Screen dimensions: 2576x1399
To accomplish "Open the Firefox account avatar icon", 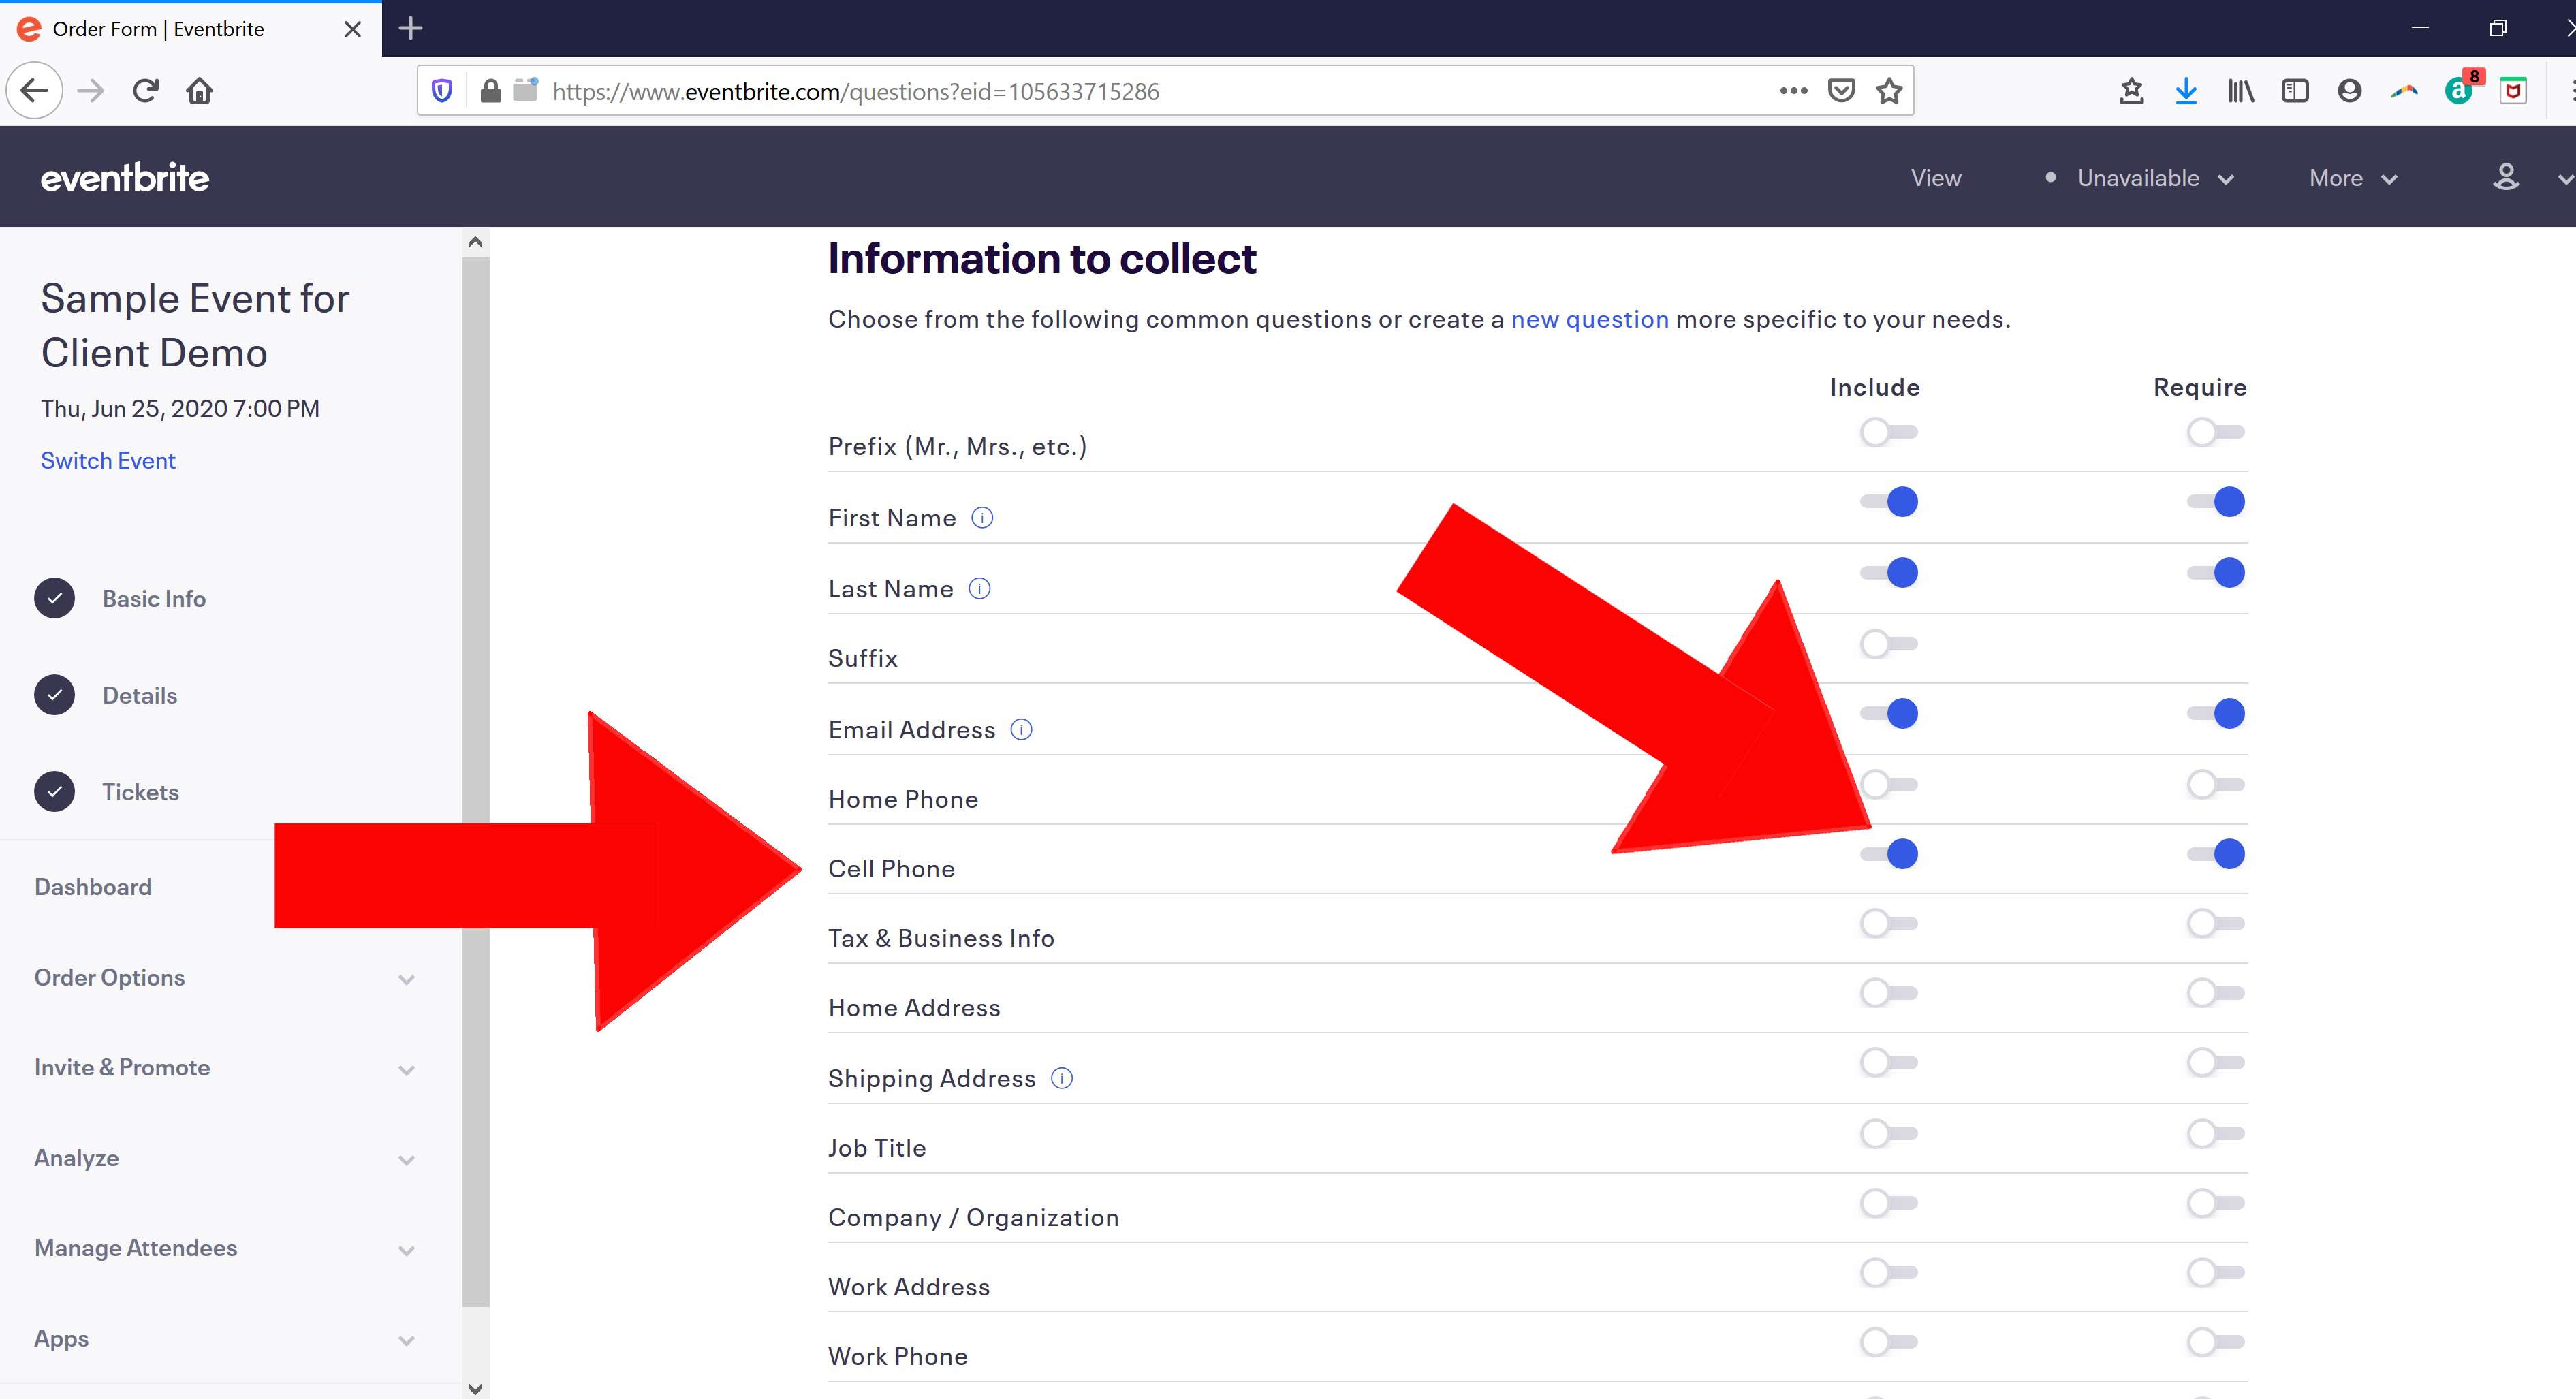I will point(2349,91).
